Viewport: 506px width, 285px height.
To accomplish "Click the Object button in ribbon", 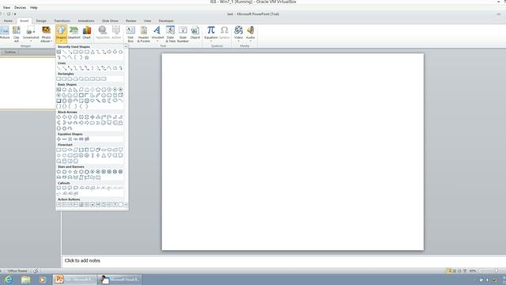I will point(195,33).
